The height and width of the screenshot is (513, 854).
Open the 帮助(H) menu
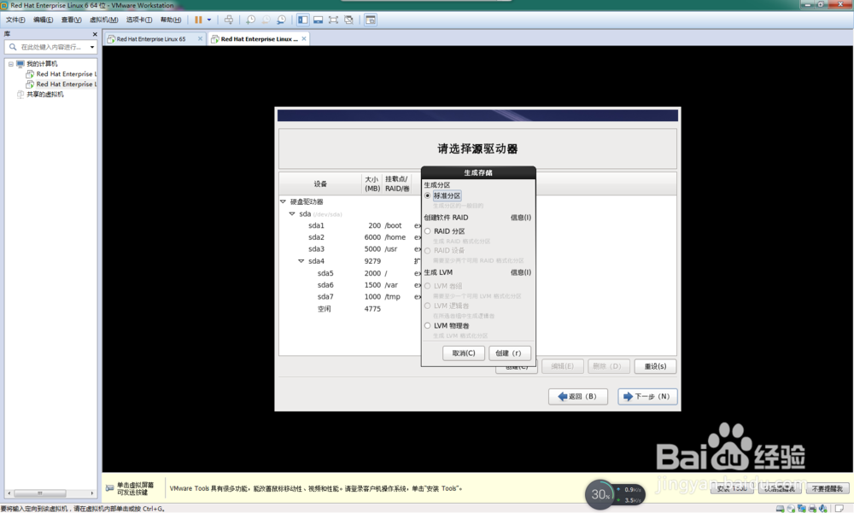(x=171, y=20)
